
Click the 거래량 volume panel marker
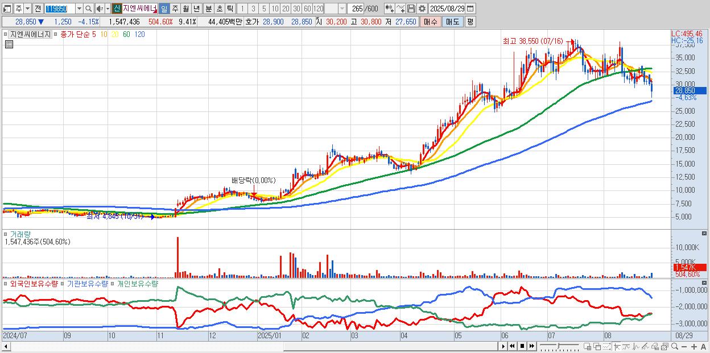pos(6,234)
